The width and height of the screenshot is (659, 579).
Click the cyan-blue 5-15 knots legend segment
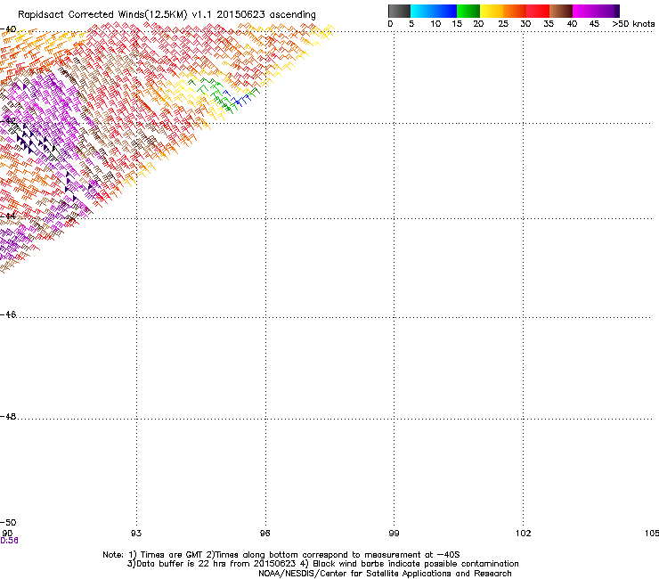(434, 11)
